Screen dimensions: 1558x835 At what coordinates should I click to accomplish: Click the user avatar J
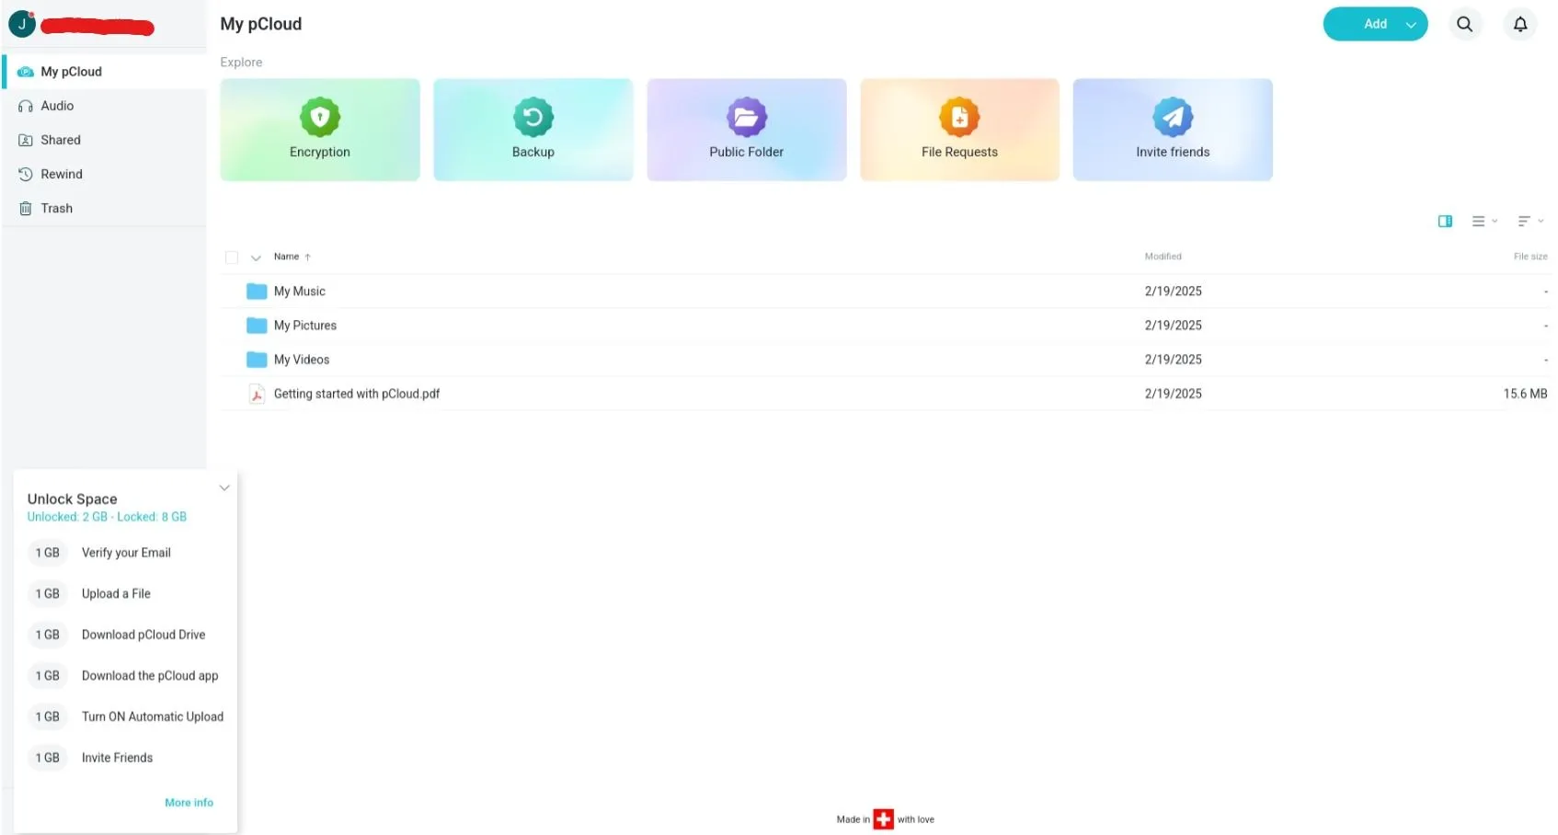22,24
